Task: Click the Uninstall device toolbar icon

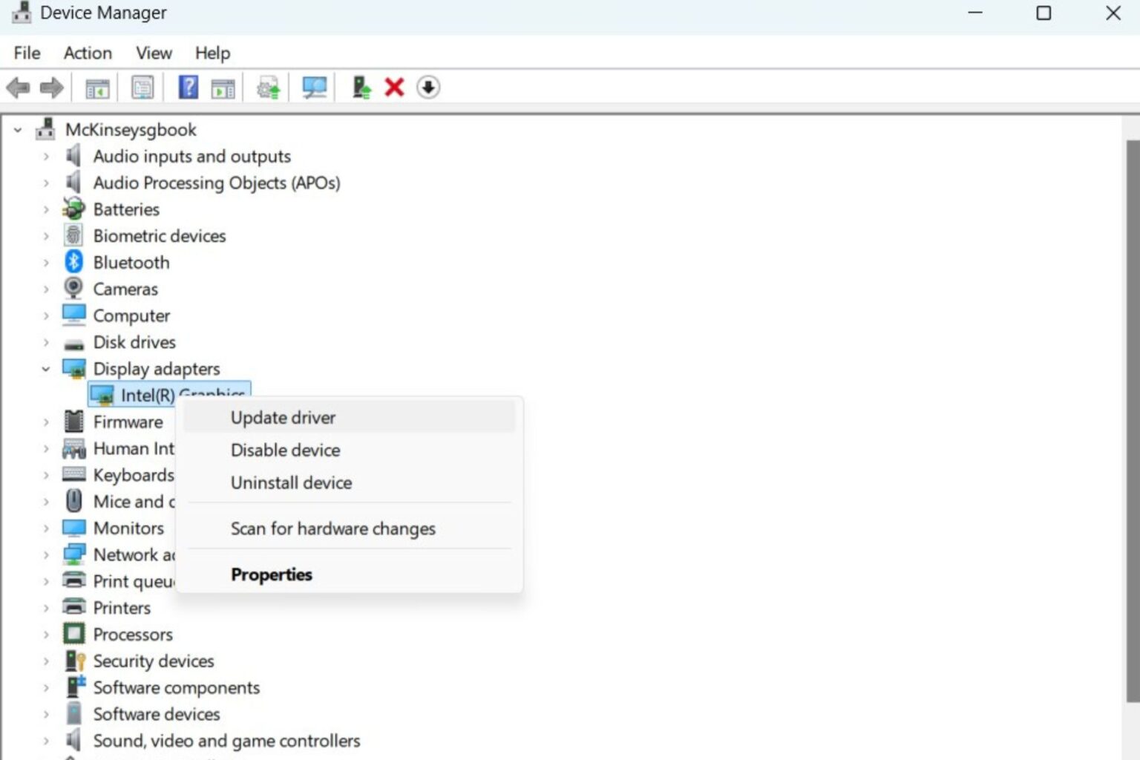Action: tap(394, 87)
